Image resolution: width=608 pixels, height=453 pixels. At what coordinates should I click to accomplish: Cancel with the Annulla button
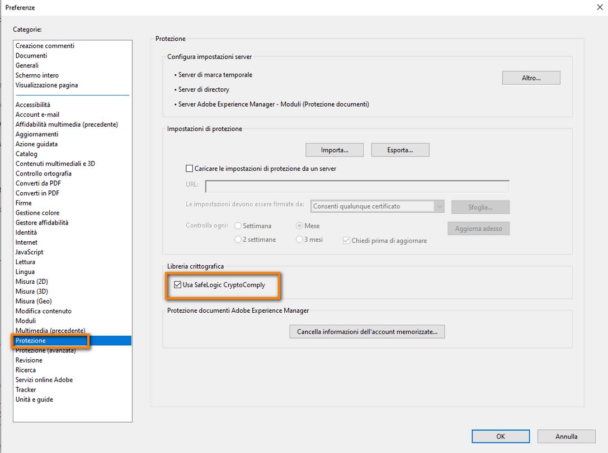566,436
